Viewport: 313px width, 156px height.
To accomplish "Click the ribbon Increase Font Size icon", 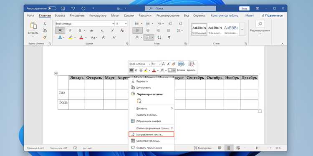I will 103,37.
